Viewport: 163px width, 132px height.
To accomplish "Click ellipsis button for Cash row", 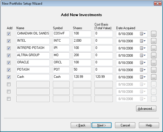I will pos(154,77).
